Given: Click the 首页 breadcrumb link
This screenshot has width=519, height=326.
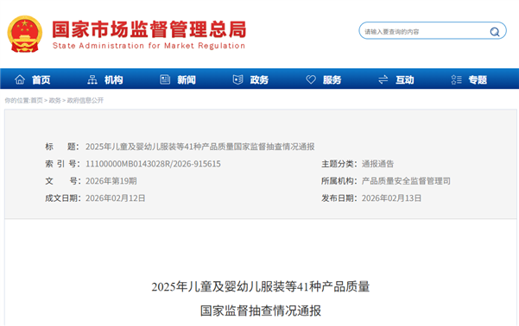Looking at the screenshot, I should pos(37,100).
